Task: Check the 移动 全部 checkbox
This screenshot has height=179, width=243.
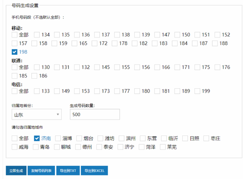Action: coord(14,35)
